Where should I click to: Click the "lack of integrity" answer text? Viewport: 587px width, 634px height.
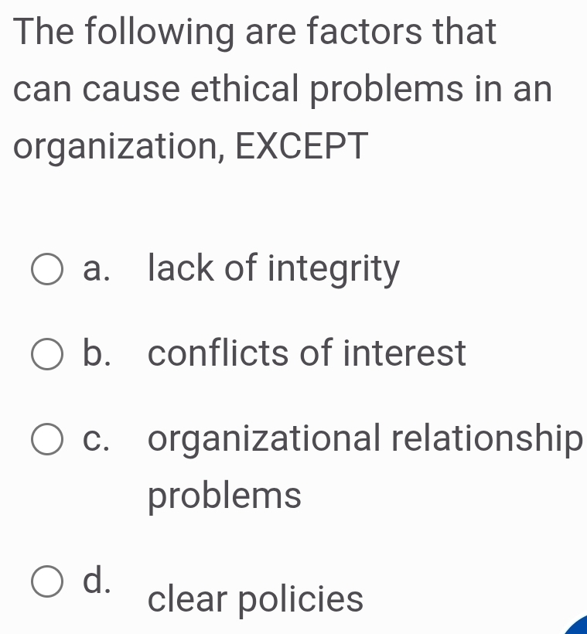click(274, 269)
